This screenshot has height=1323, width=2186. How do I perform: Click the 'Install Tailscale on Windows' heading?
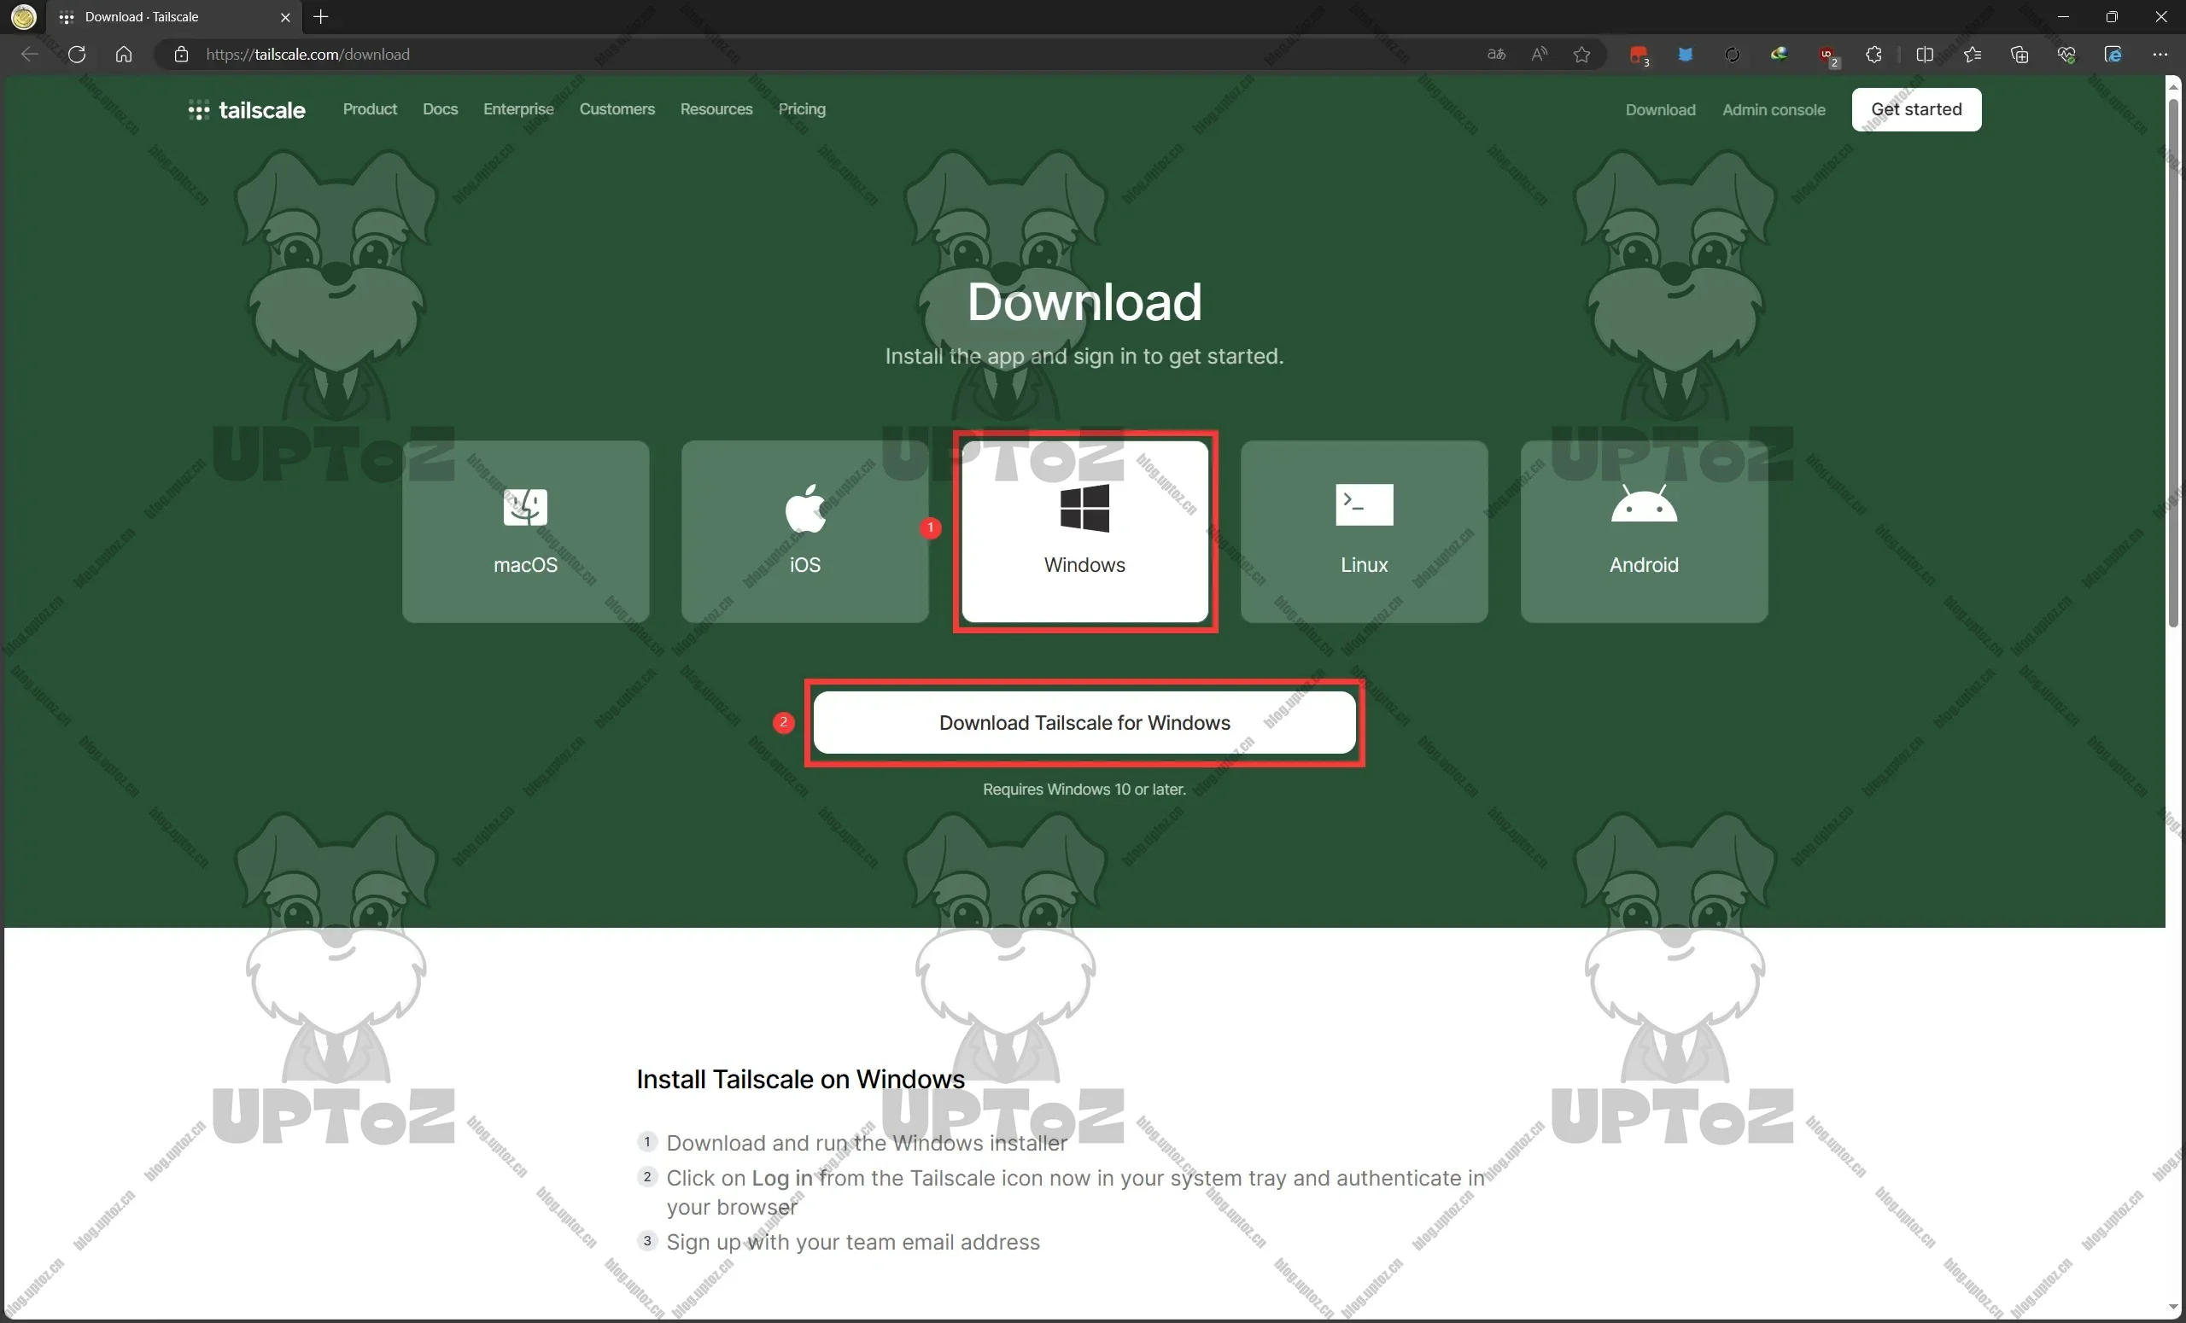click(800, 1079)
